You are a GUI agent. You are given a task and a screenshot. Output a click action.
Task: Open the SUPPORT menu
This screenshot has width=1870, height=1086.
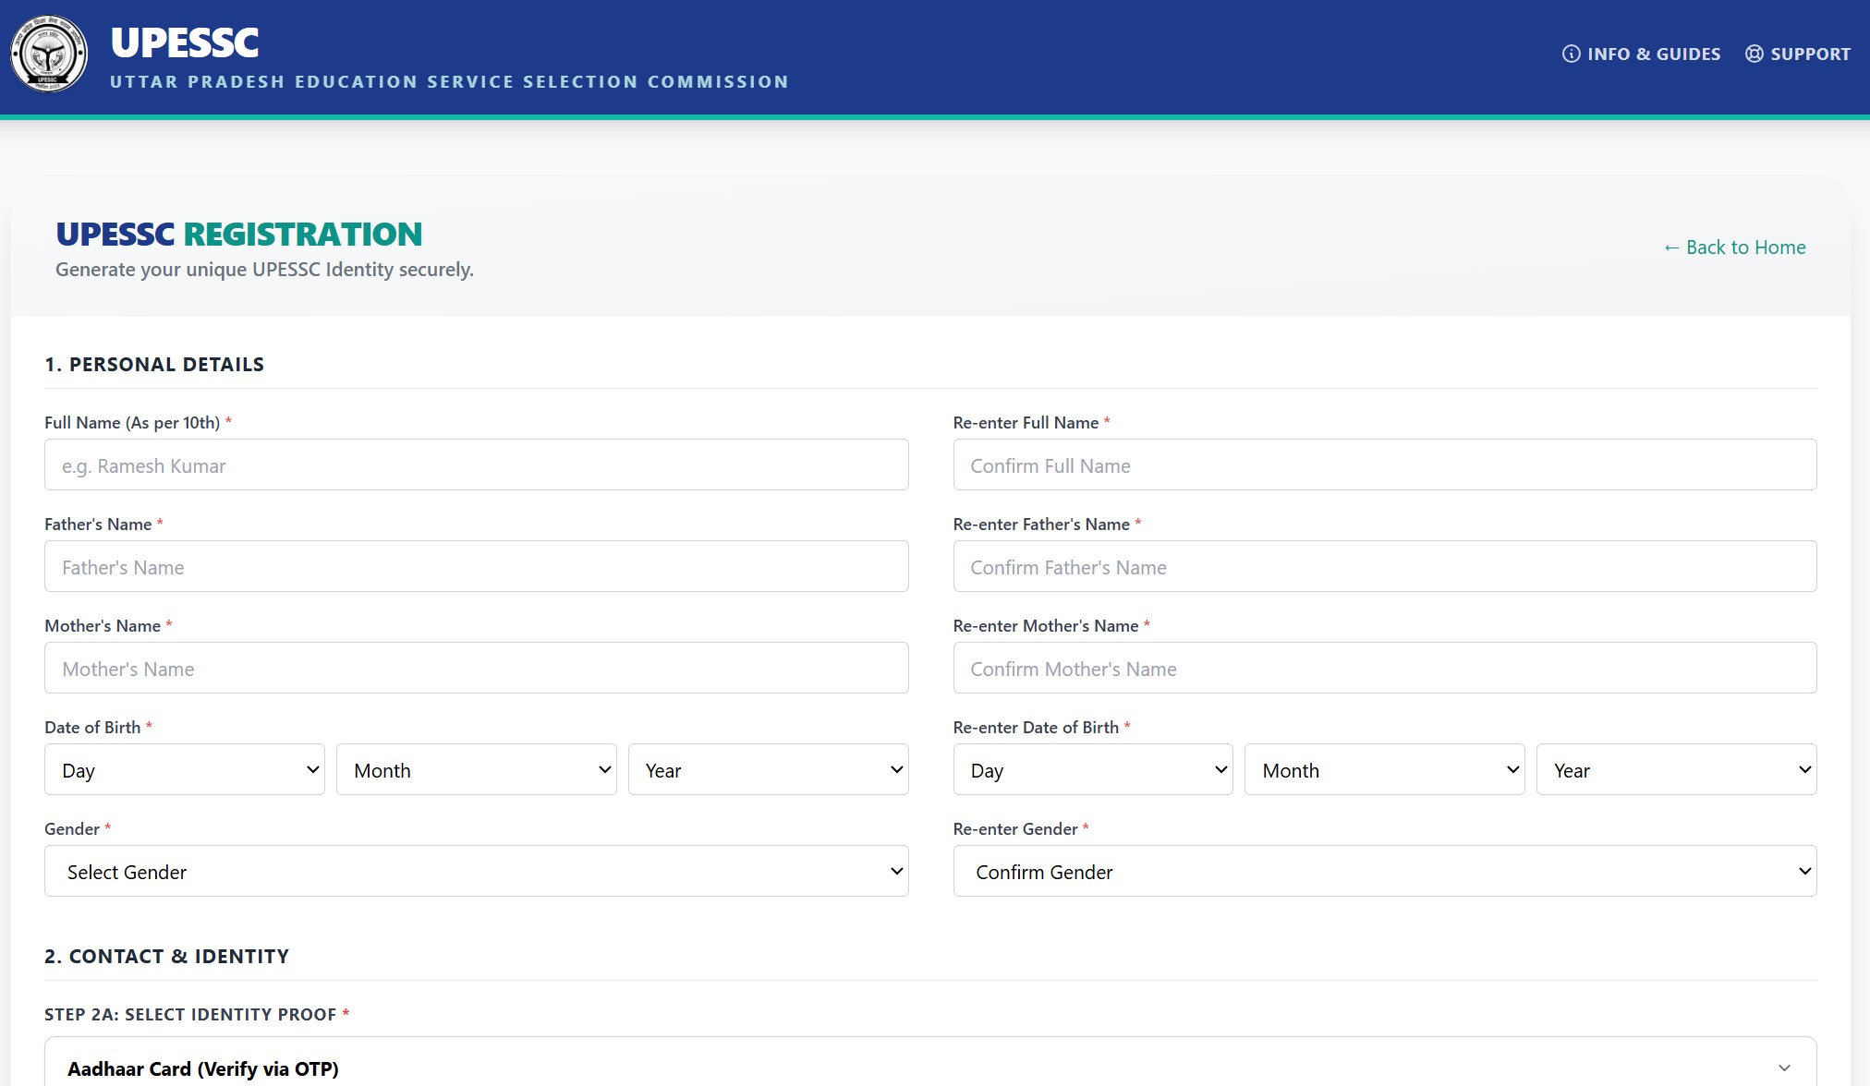1808,54
